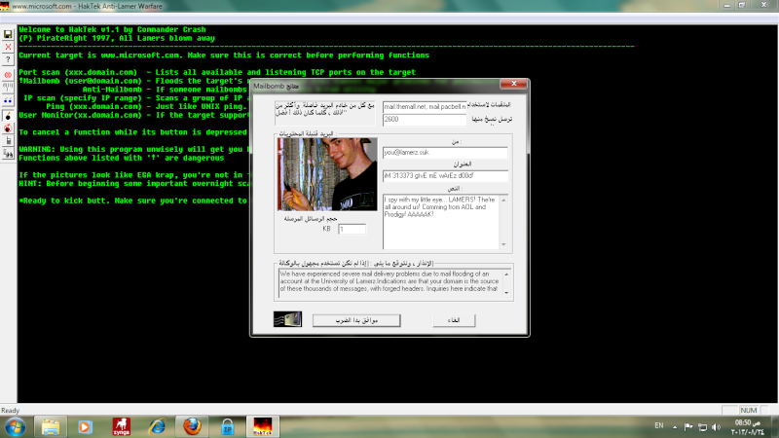Click the Mailbomb dialog title bar
Screen dimensions: 779x438
(x=376, y=86)
